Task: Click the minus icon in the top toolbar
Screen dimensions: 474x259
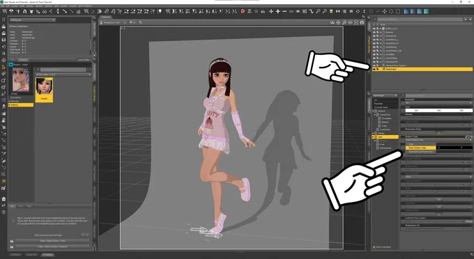Action: (284, 11)
